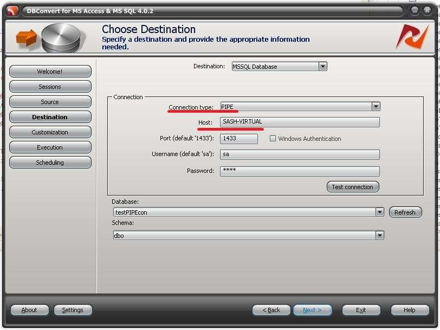Expand the Schema dropdown arrow
440x330 pixels.
tap(379, 235)
